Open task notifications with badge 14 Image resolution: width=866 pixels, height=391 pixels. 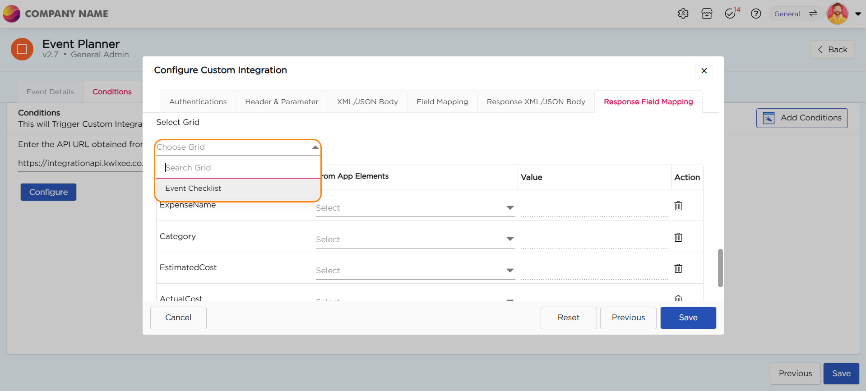point(731,14)
